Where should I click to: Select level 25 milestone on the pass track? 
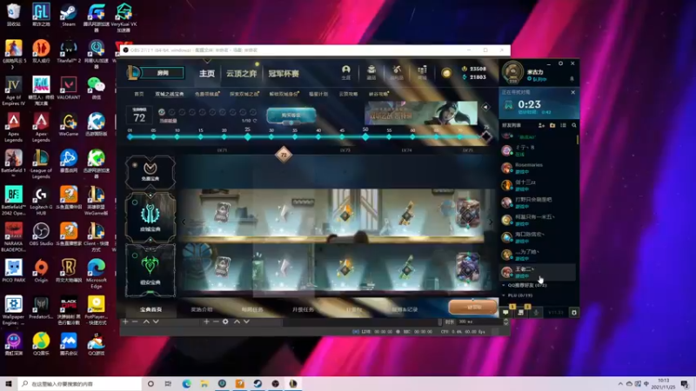(x=248, y=136)
